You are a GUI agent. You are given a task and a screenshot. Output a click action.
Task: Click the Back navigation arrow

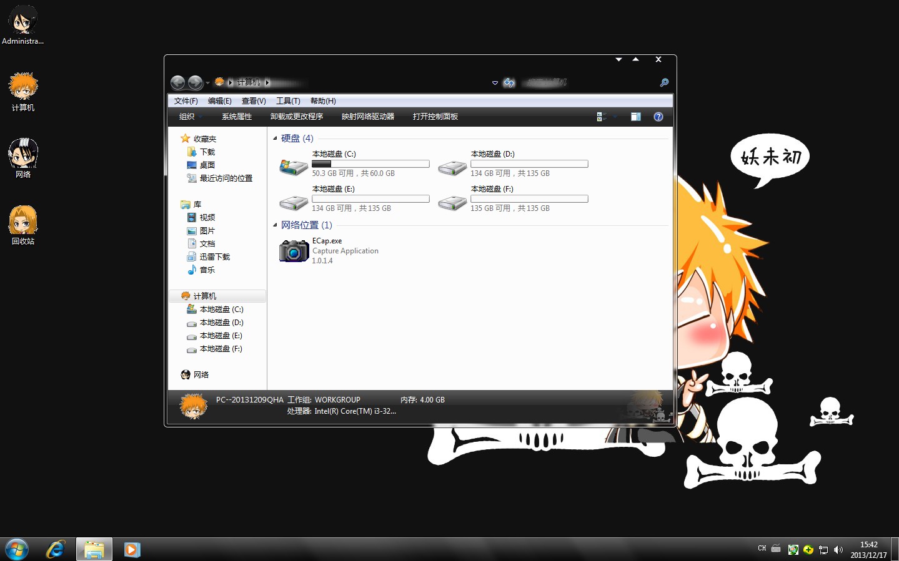click(177, 82)
